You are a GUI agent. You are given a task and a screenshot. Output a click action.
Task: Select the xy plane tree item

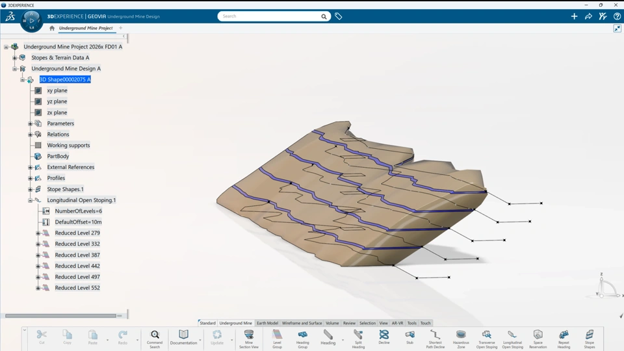[x=57, y=91]
